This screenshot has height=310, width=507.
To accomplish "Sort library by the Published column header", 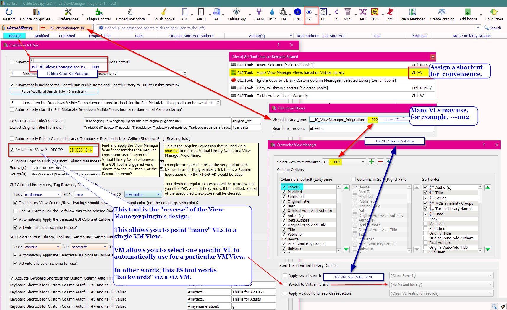I will pyautogui.click(x=67, y=36).
